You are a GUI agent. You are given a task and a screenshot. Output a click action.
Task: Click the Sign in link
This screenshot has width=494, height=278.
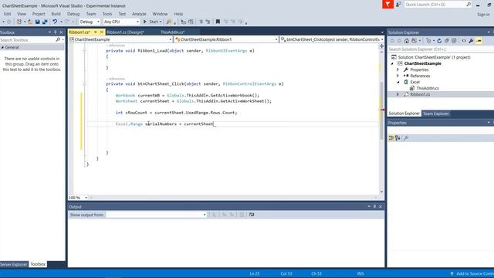pyautogui.click(x=483, y=15)
